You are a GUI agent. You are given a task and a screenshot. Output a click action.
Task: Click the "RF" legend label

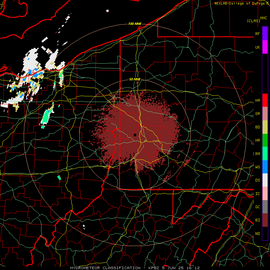point(257,34)
